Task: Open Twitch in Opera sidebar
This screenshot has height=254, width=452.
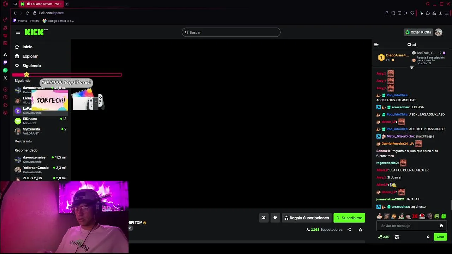Action: pos(5,62)
